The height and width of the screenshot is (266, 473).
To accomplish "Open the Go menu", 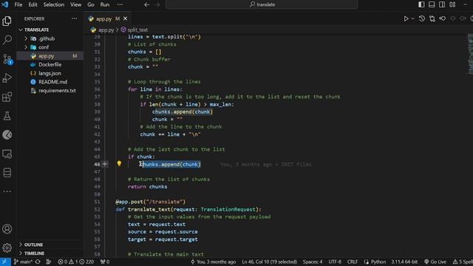I will pyautogui.click(x=91, y=4).
